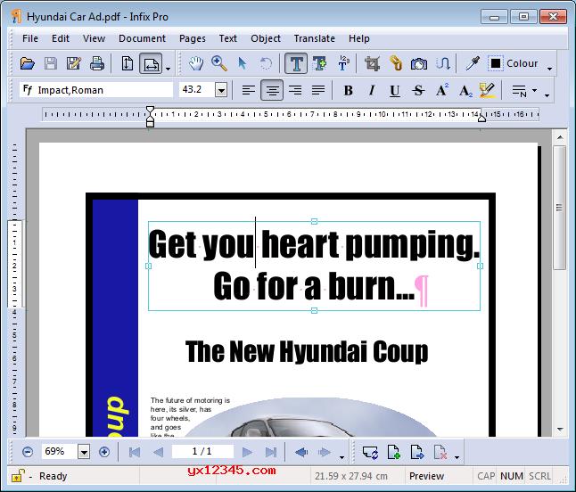Screen dimensions: 576x492
Task: Open the Translate menu
Action: click(x=315, y=38)
